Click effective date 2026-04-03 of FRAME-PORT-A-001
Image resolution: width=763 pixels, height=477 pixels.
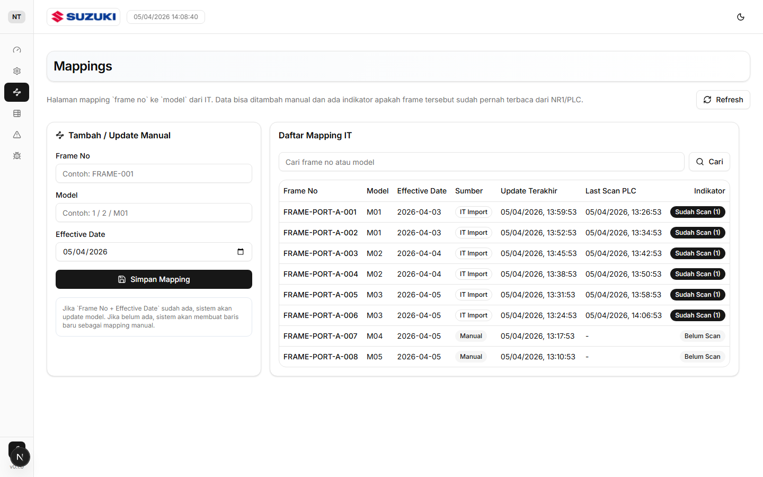pos(419,212)
